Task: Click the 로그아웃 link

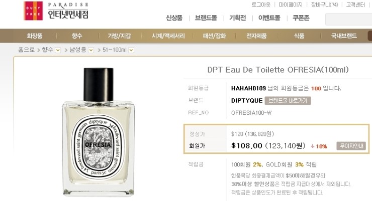Action: [x=261, y=5]
